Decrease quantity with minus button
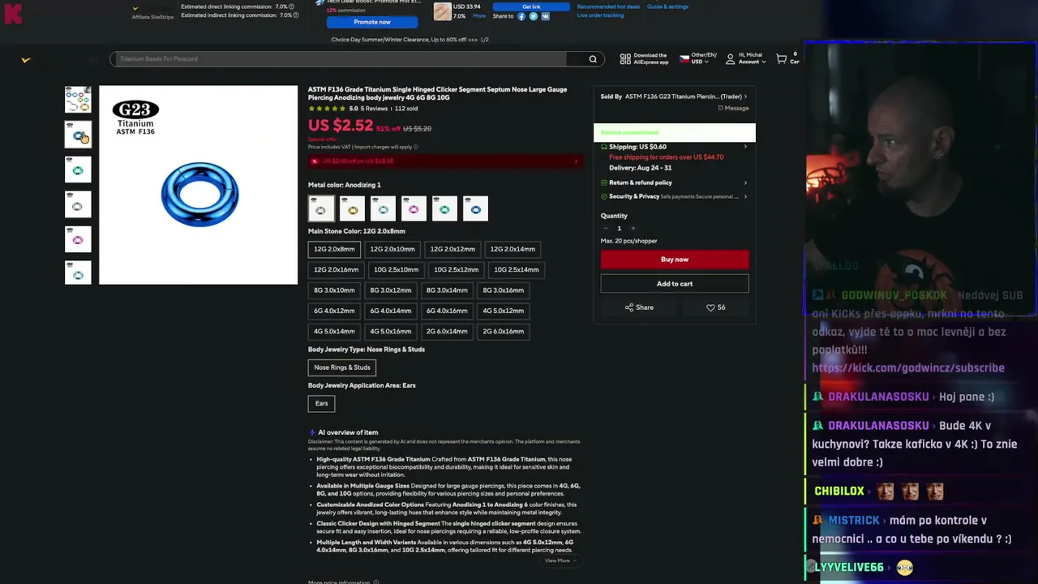This screenshot has width=1038, height=584. (605, 228)
